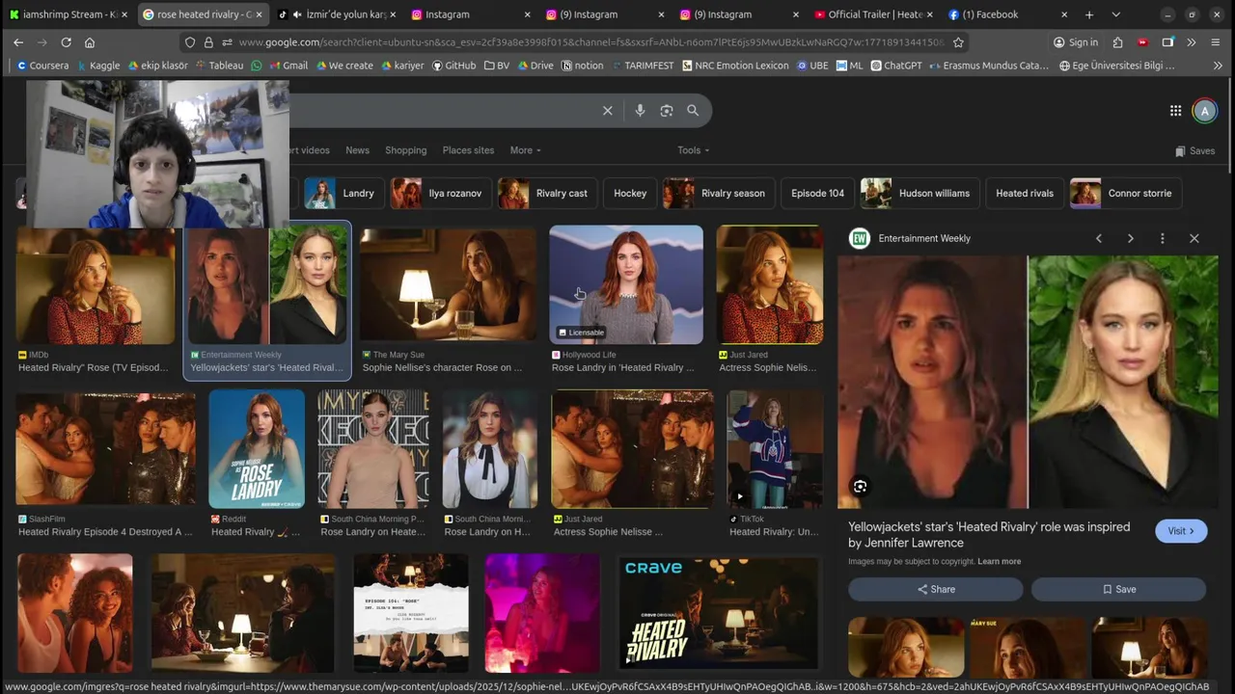Open TikTok Heated Rivalry video thumbnail
Viewport: 1235px width, 694px height.
coord(775,449)
